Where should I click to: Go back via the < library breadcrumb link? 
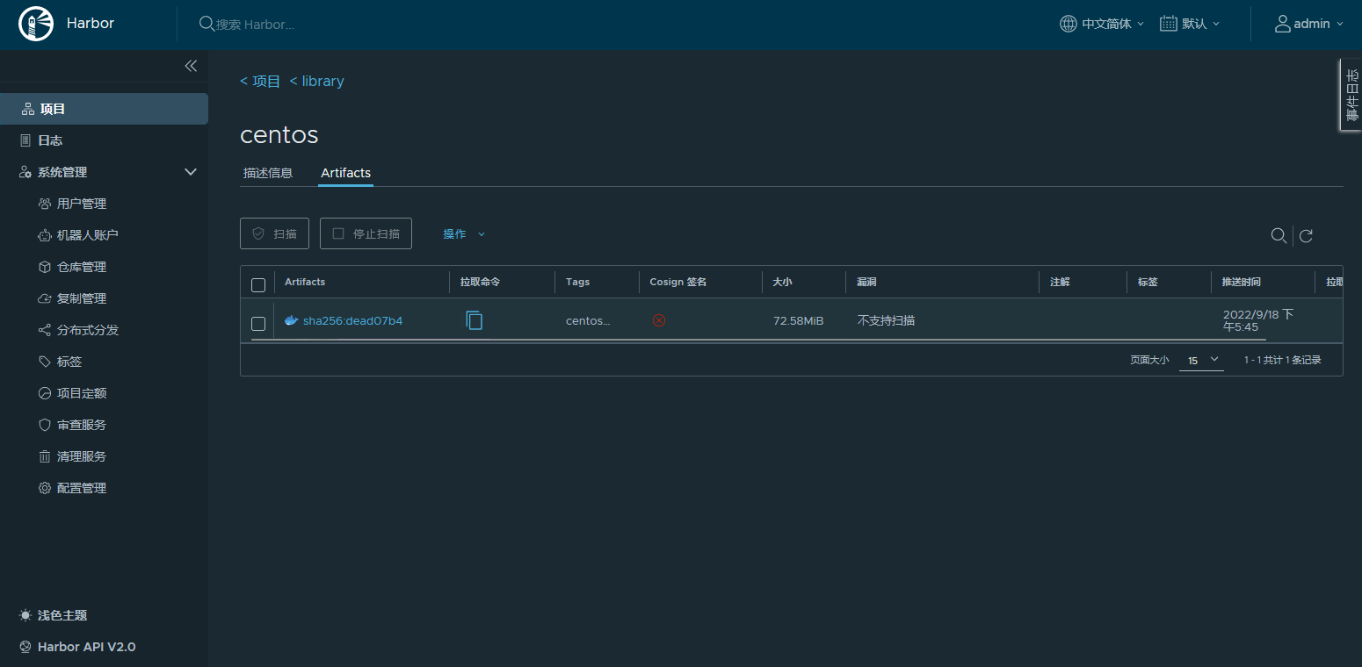tap(316, 81)
